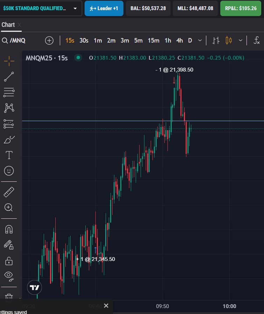Screen dimensions: 264x314
Task: Click the close value C21381.50
Action: [191, 58]
